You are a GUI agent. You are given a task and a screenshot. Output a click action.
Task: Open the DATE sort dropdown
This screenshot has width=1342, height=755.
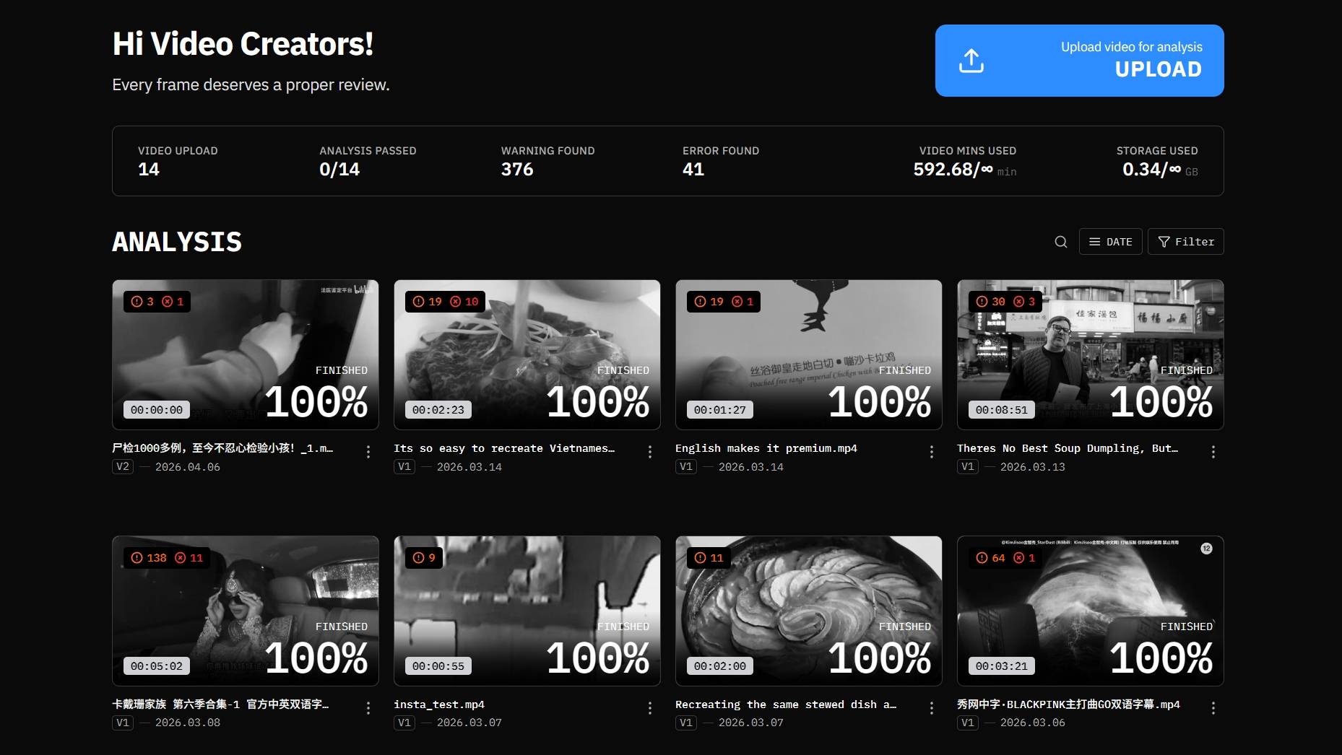pyautogui.click(x=1111, y=242)
